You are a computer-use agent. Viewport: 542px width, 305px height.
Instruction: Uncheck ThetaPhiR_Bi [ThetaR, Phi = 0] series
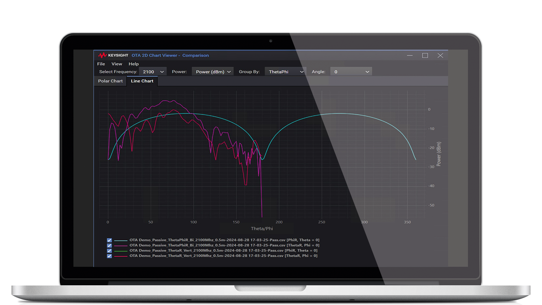coord(109,245)
